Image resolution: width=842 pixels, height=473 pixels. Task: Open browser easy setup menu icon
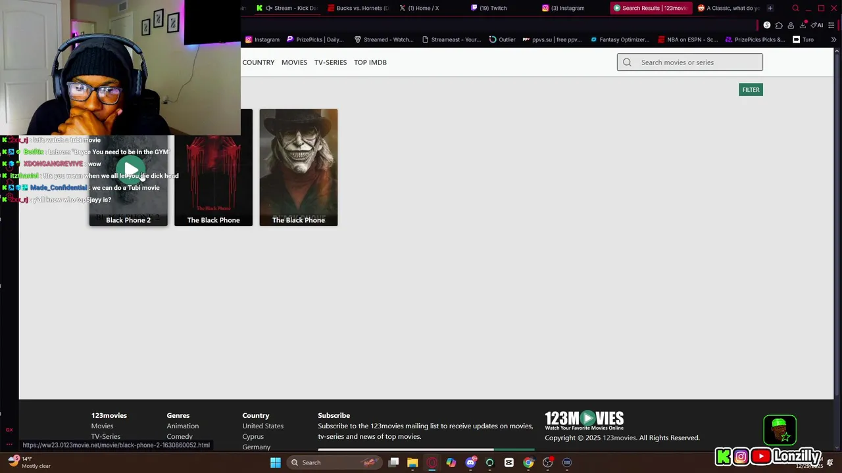click(x=831, y=25)
